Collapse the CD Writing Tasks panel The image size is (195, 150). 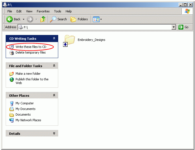(x=54, y=39)
